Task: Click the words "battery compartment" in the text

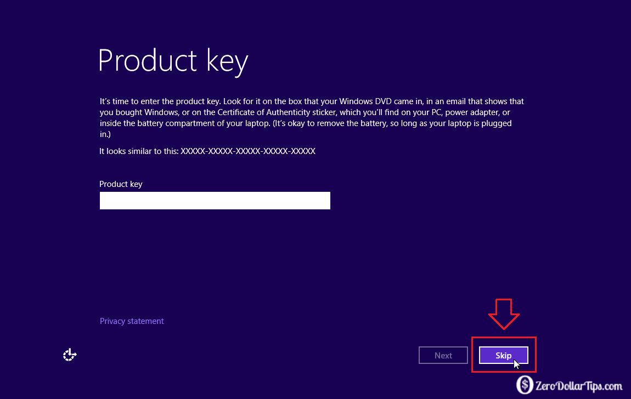Action: click(x=165, y=123)
